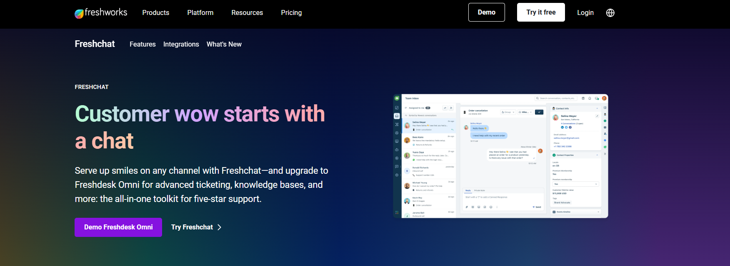The image size is (730, 266).
Task: Open Selina Meyer conversation in preview list
Action: pos(429,126)
